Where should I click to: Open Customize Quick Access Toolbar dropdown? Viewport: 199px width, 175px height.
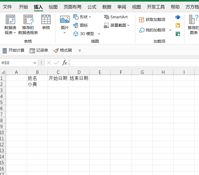[x=80, y=51]
